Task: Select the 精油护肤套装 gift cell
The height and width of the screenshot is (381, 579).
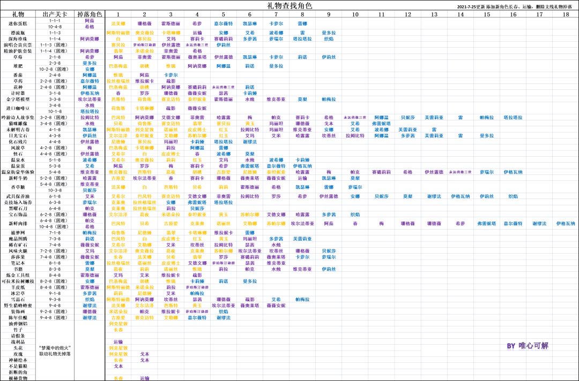Action: click(18, 51)
